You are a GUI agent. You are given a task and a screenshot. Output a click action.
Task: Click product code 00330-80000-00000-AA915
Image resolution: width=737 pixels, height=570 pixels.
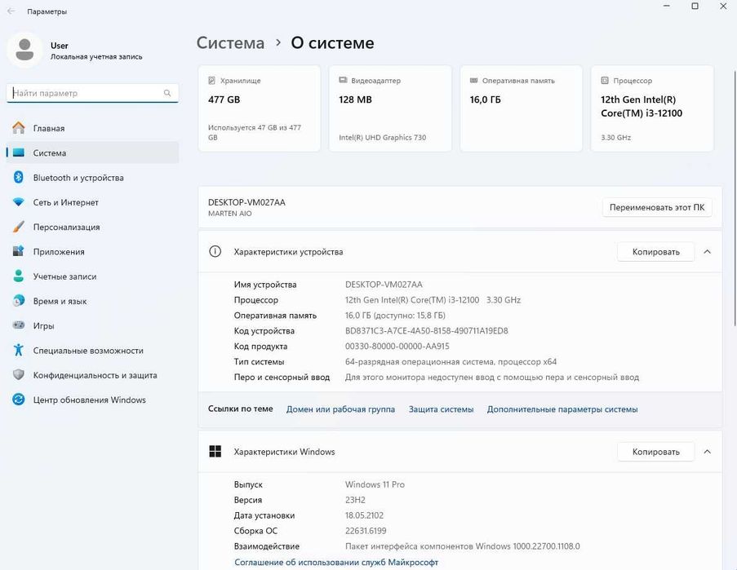point(397,346)
